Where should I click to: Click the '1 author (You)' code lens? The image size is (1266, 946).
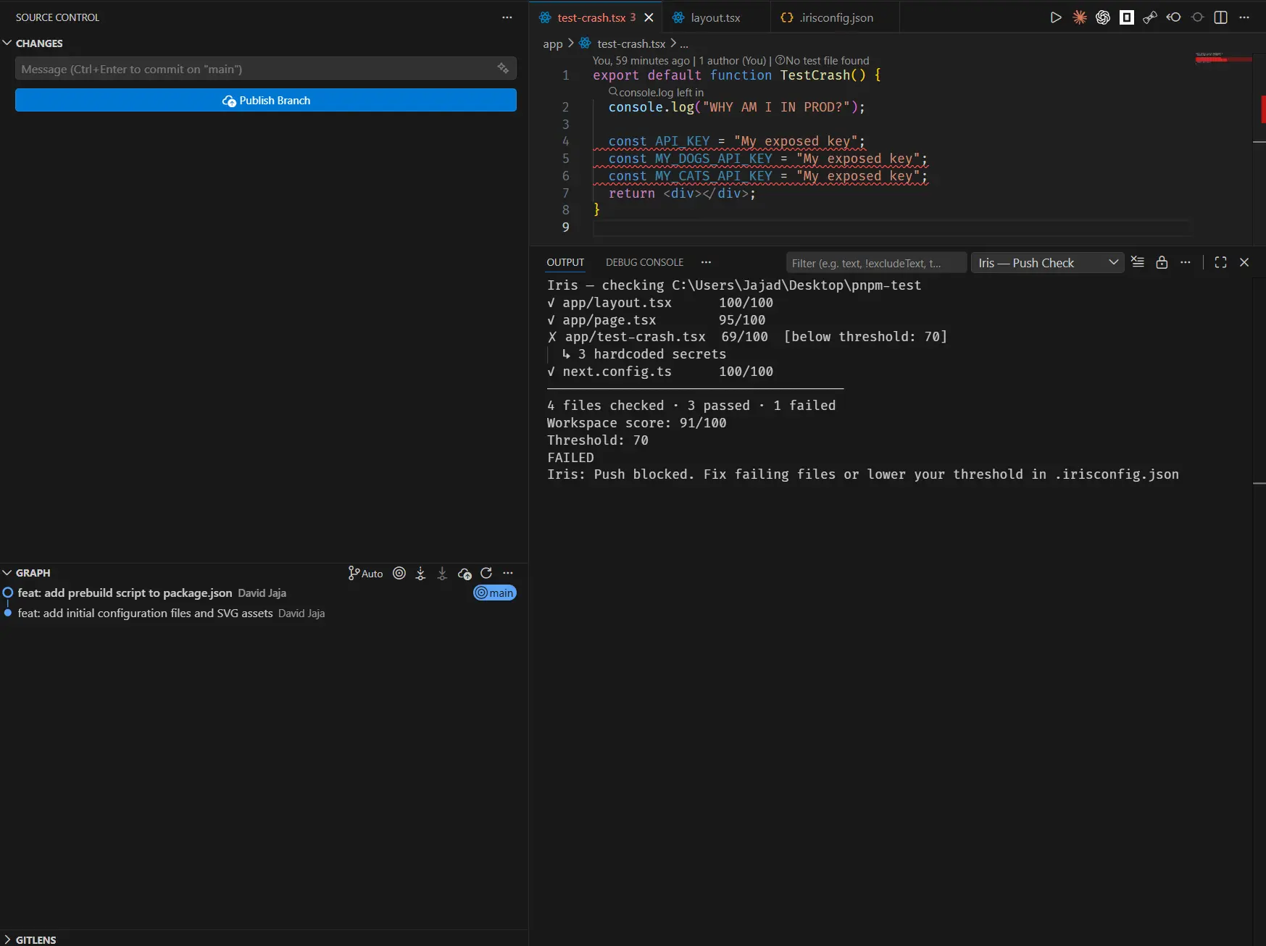coord(732,61)
